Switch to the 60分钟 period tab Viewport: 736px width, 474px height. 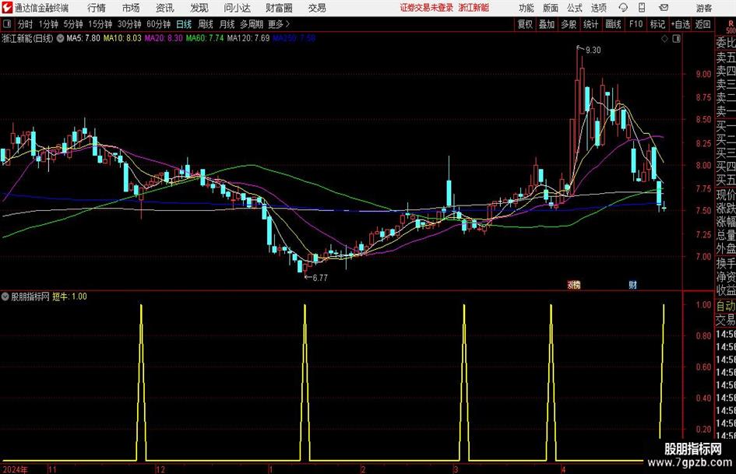click(158, 24)
